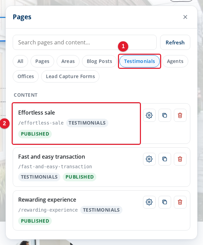Select the All filter chip
The height and width of the screenshot is (245, 203).
tap(20, 61)
